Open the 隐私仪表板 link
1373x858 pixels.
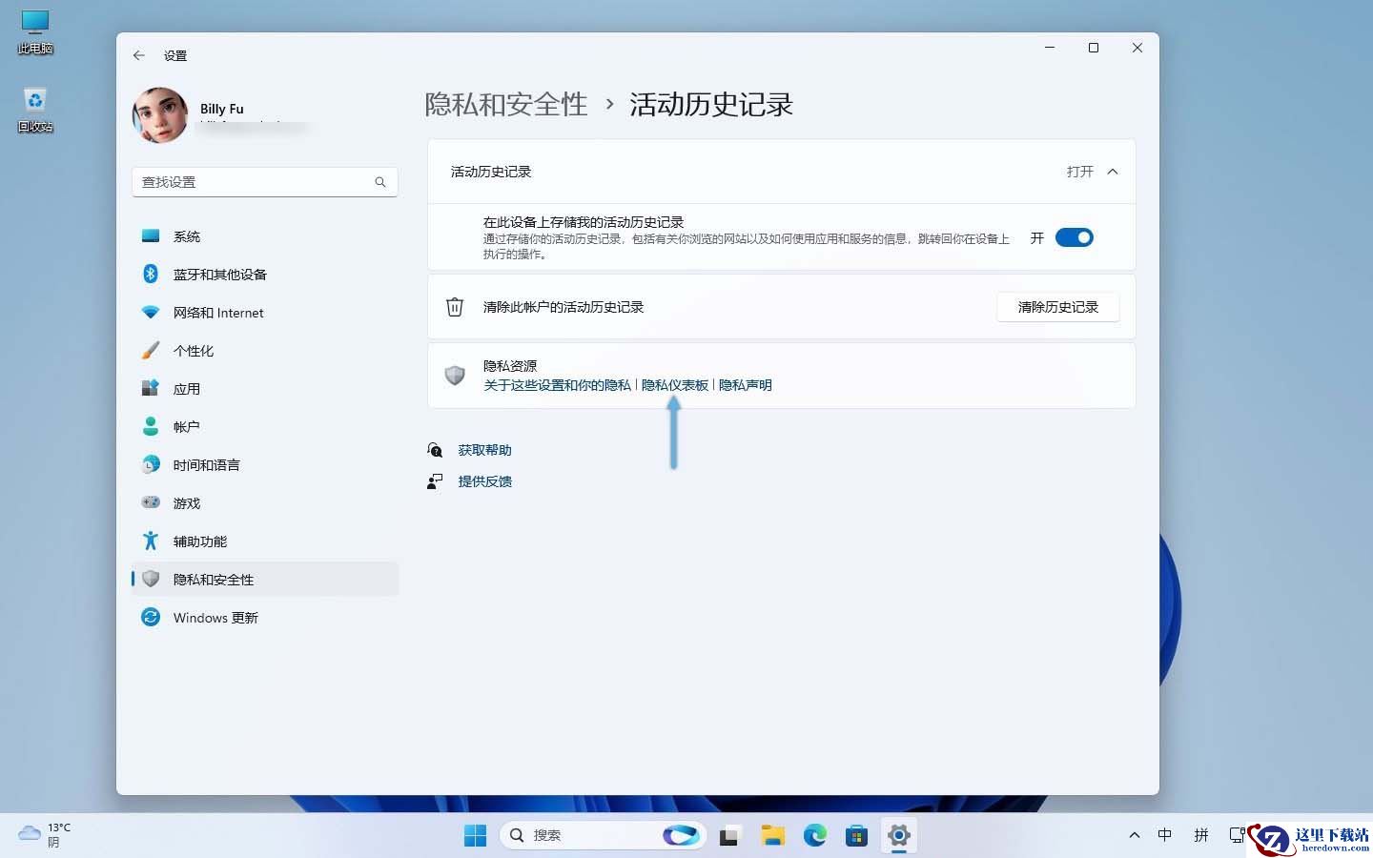(675, 385)
